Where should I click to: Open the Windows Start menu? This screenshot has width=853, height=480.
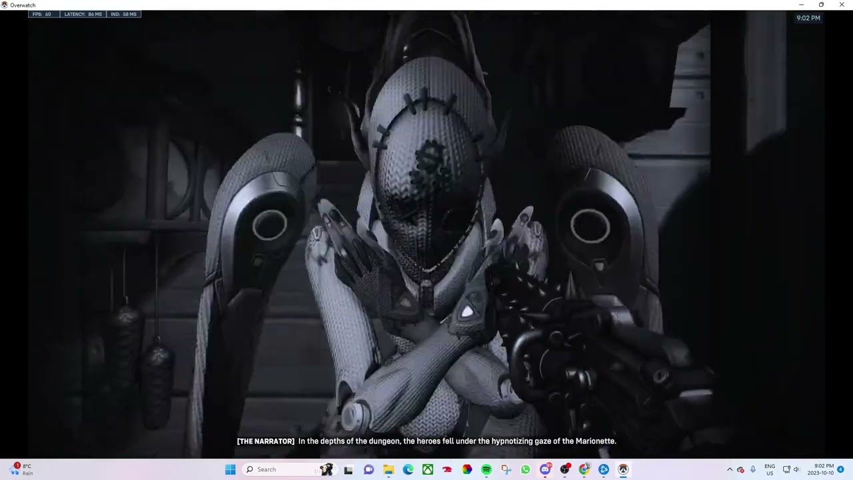coord(230,469)
